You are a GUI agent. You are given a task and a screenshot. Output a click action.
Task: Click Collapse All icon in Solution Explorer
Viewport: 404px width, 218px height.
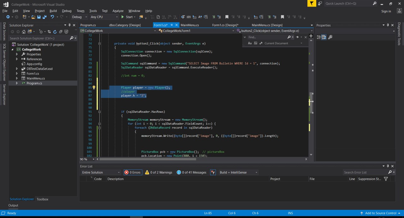pos(60,32)
